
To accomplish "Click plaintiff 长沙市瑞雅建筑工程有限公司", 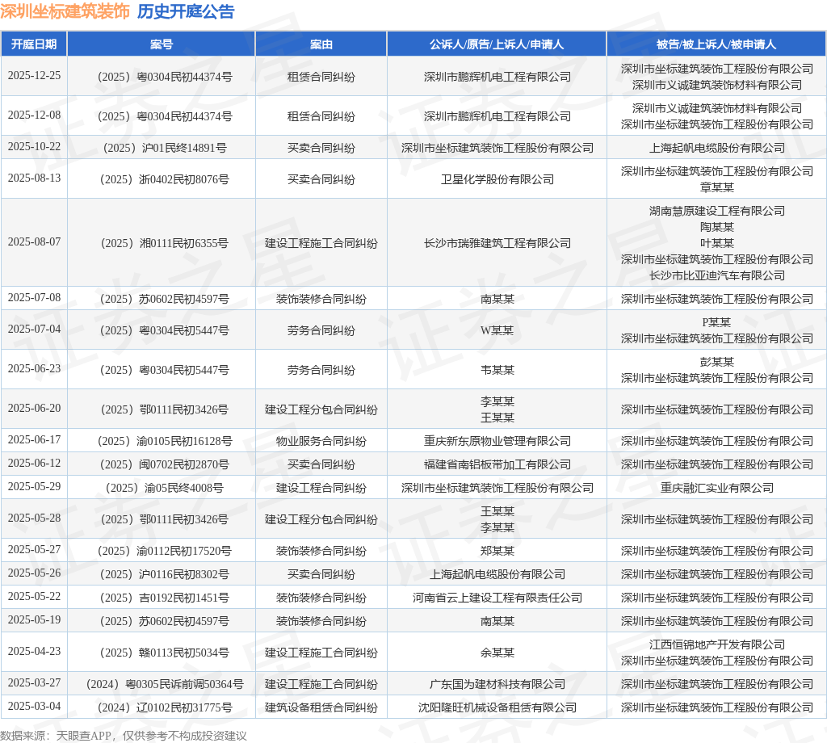I will pos(497,244).
